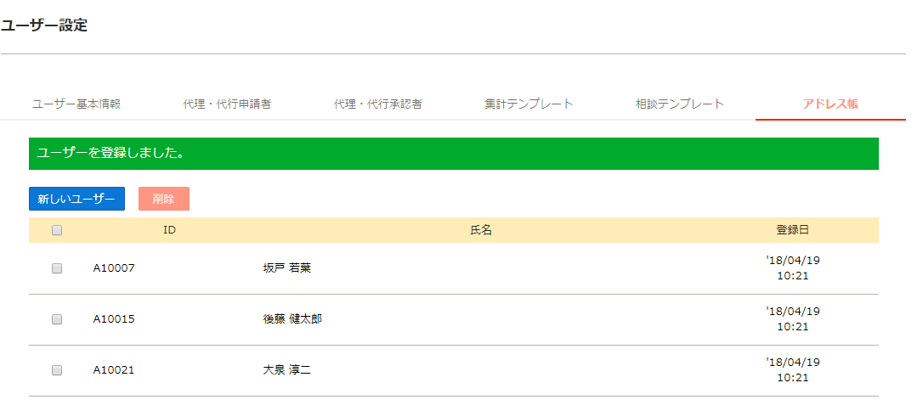
Task: Click the ID column header
Action: (169, 230)
